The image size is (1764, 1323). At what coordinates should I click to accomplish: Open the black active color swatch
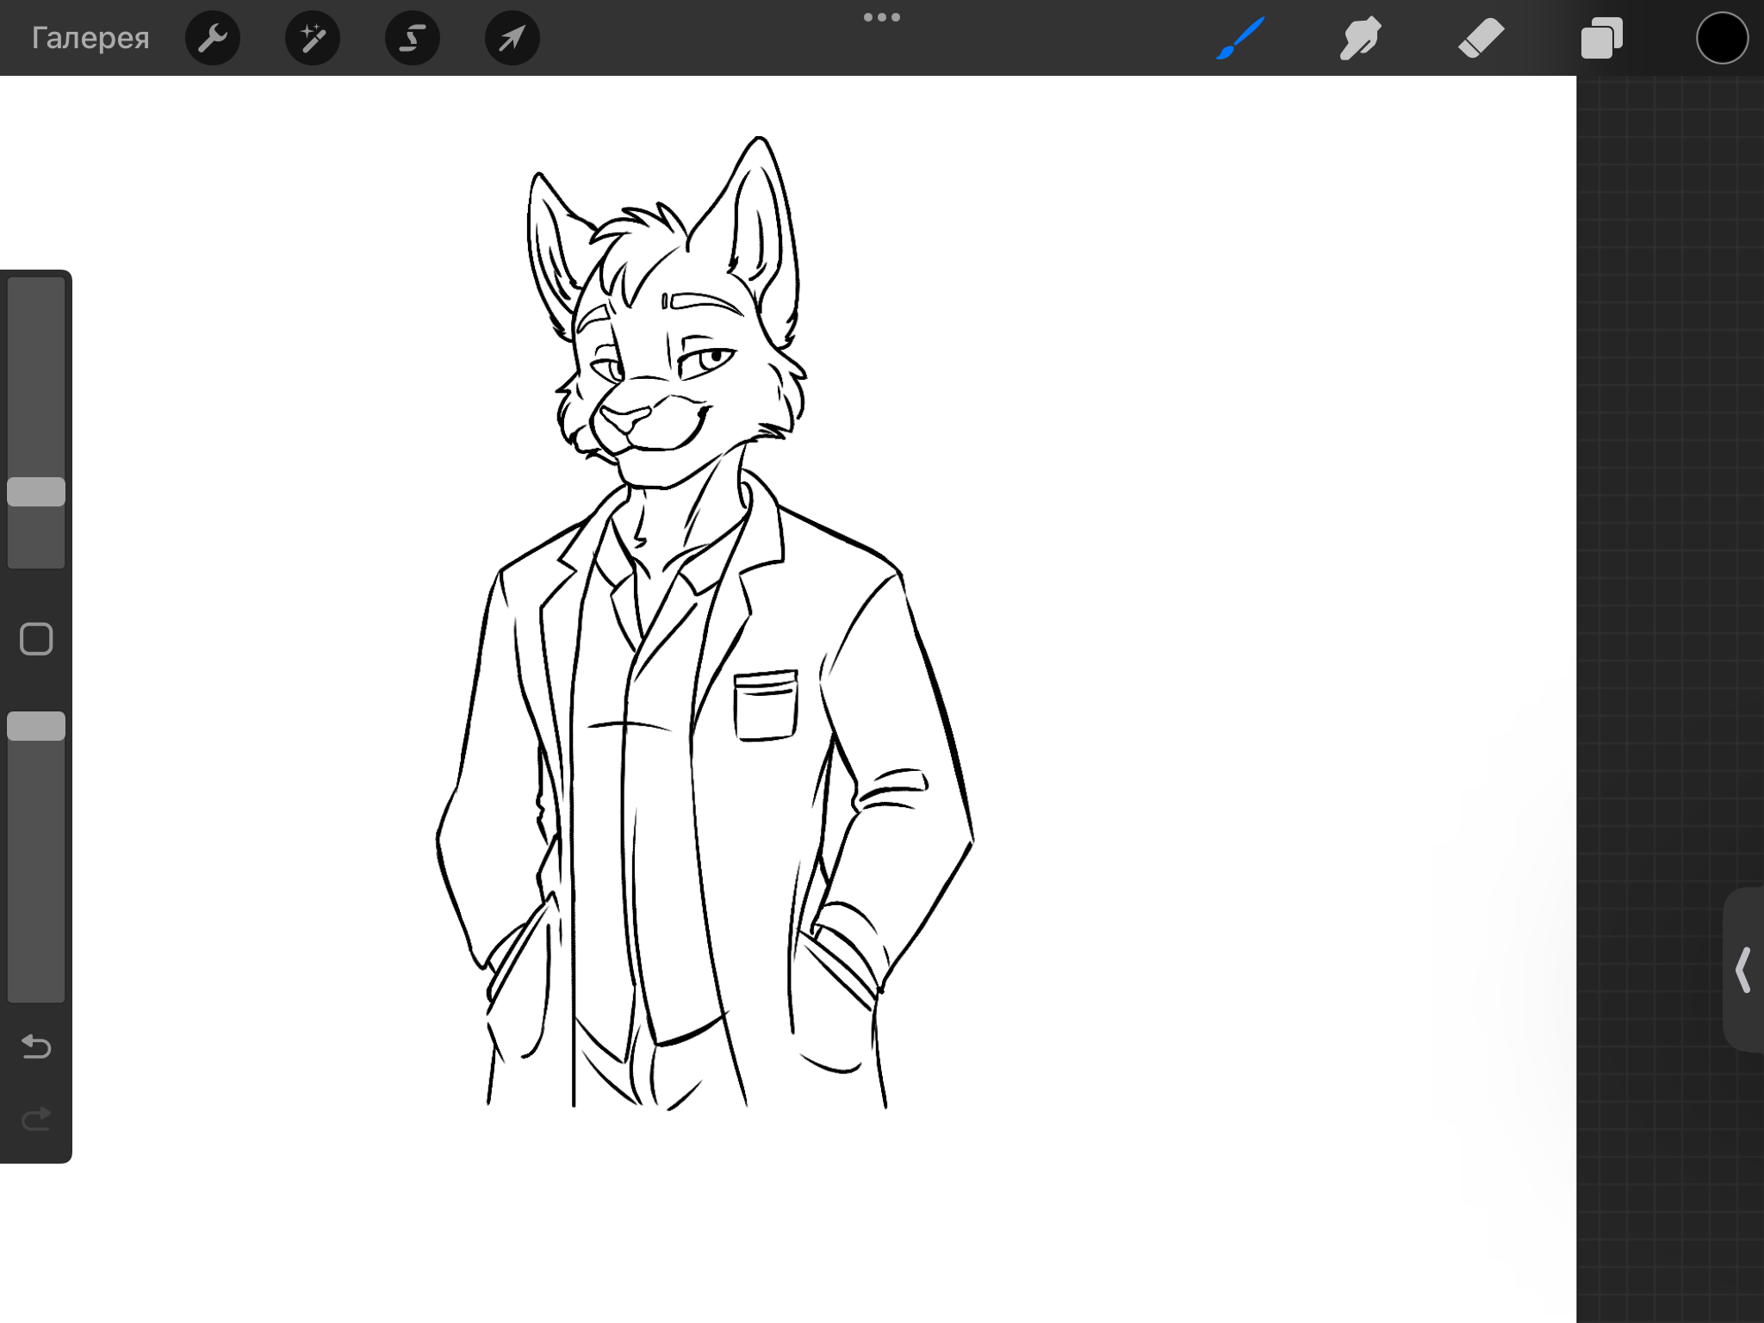[x=1721, y=38]
